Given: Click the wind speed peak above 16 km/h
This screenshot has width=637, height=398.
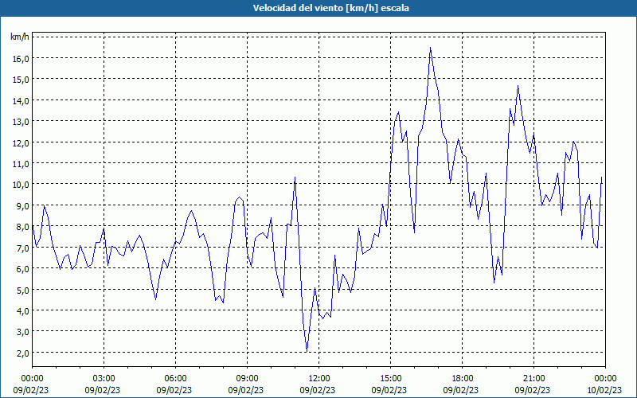Looking at the screenshot, I should (x=430, y=48).
